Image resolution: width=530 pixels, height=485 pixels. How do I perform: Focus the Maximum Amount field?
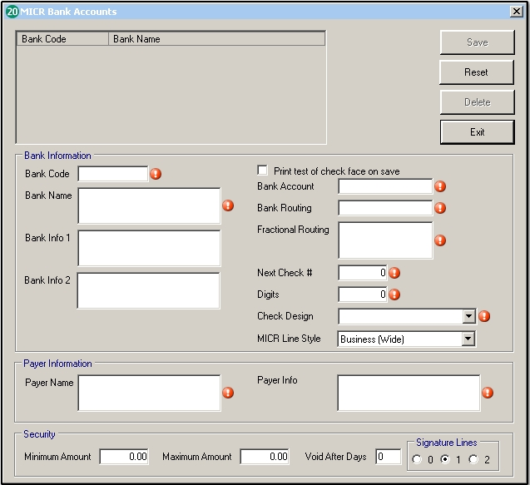click(265, 457)
